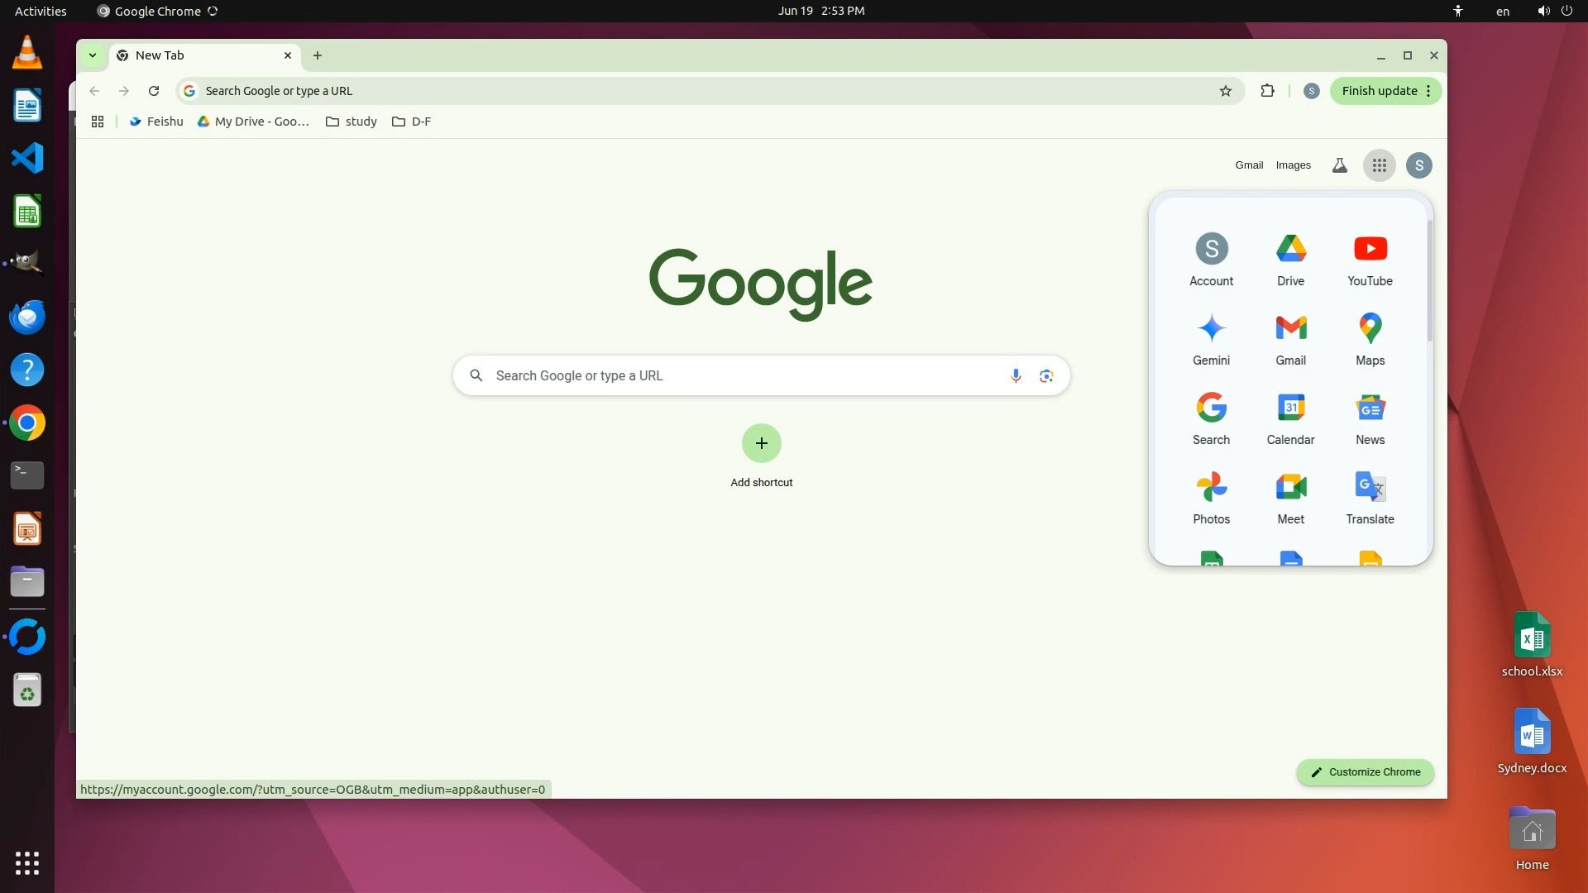
Task: Open Google Translate app icon
Action: tap(1370, 497)
